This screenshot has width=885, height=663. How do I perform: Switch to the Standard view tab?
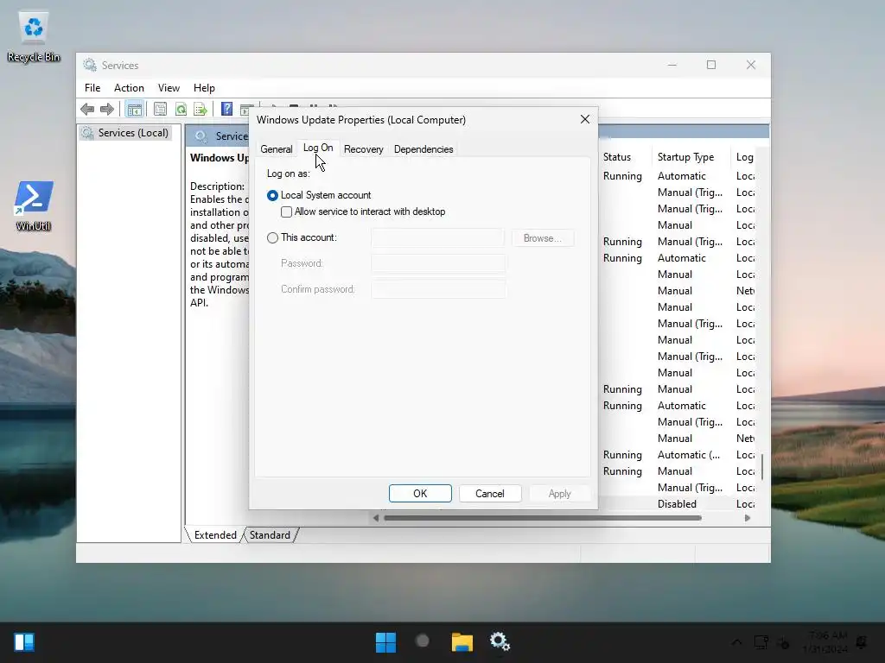click(x=270, y=535)
